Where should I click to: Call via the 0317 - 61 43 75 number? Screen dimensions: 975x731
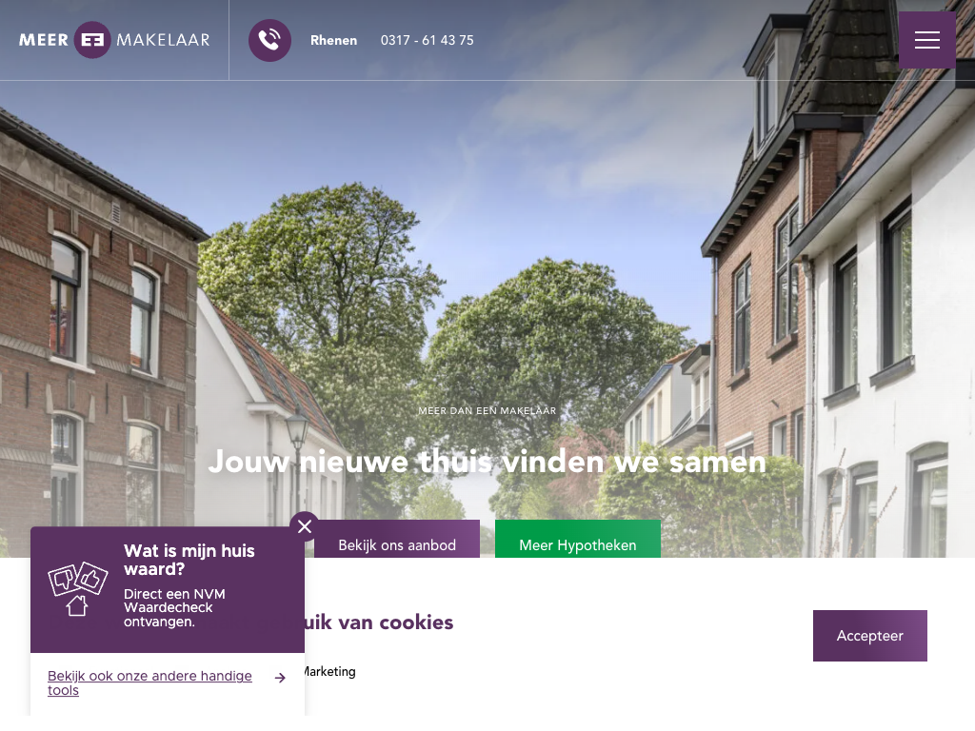click(428, 40)
